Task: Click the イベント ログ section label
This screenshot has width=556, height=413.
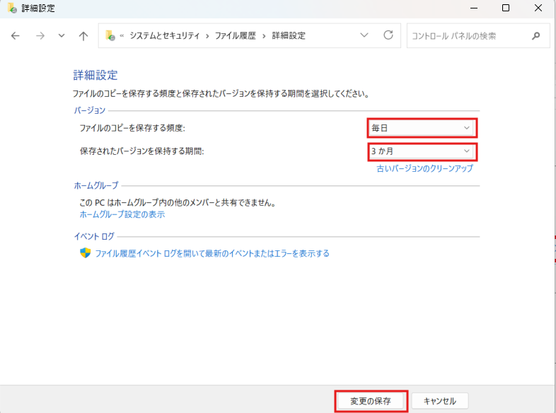Action: (x=94, y=236)
